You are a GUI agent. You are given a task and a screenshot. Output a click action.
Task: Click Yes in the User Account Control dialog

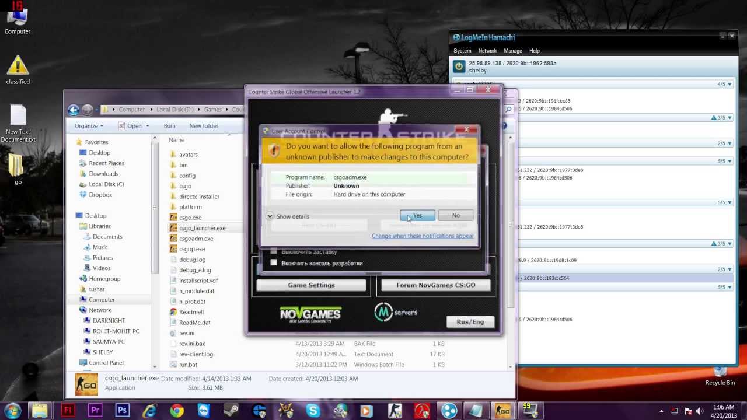pyautogui.click(x=417, y=216)
